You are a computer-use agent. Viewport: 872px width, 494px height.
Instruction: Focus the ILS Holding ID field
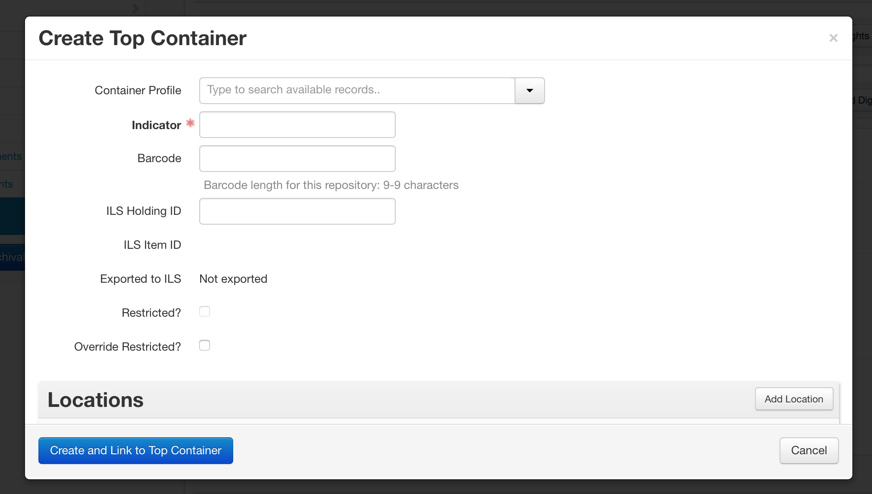(298, 211)
